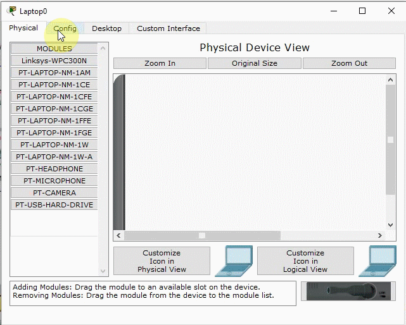Select PT-LAPTOP-NM-1W-A module
This screenshot has width=406, height=325.
54,157
